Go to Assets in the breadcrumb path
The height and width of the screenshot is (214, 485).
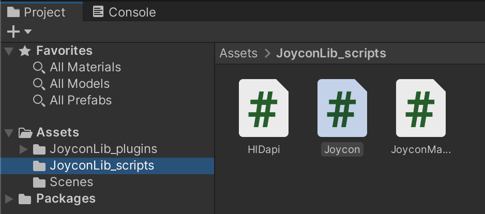tap(238, 53)
